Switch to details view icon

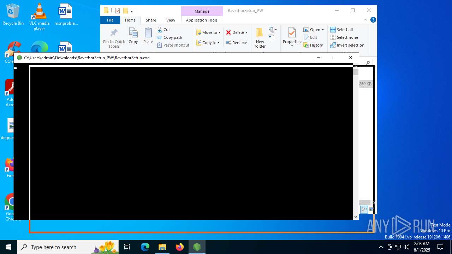click(364, 210)
